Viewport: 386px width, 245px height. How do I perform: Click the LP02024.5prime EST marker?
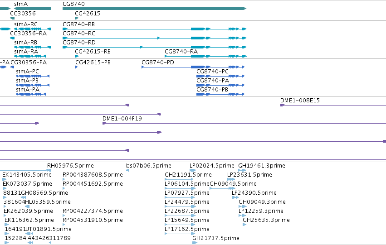click(x=193, y=170)
